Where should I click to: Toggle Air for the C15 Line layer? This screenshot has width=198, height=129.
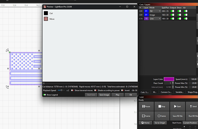[x=186, y=19]
